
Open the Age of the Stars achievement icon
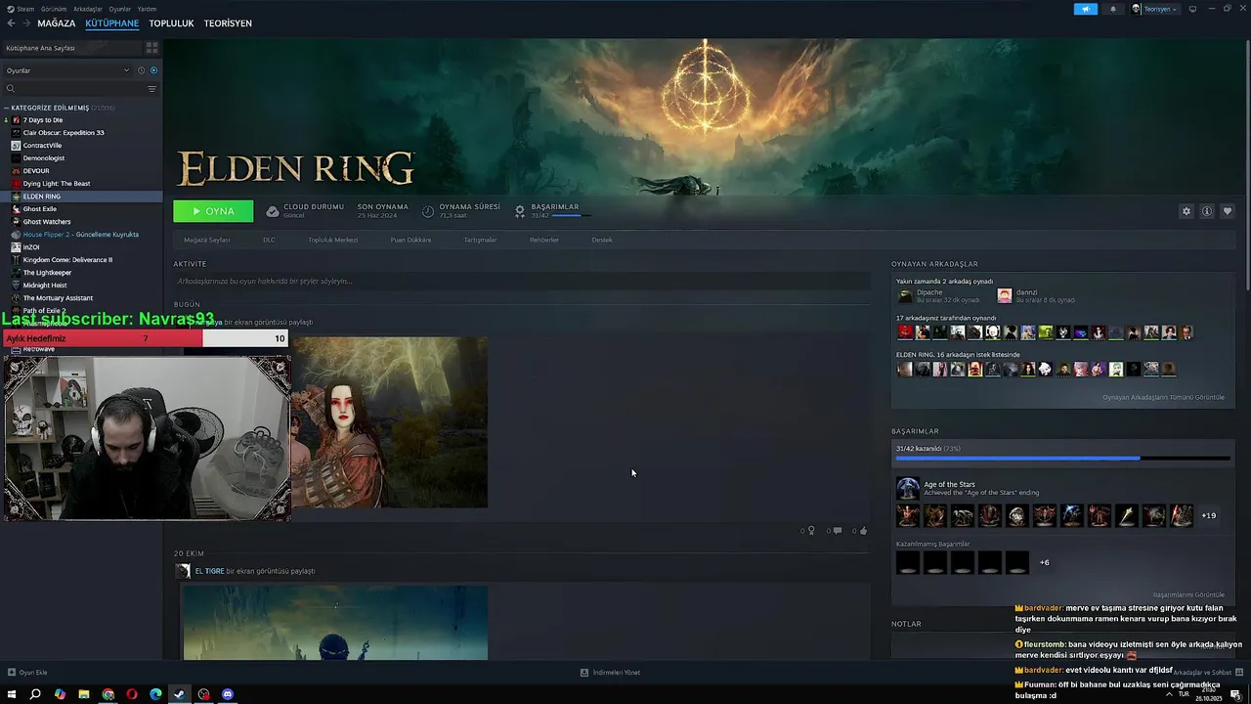[x=908, y=488]
